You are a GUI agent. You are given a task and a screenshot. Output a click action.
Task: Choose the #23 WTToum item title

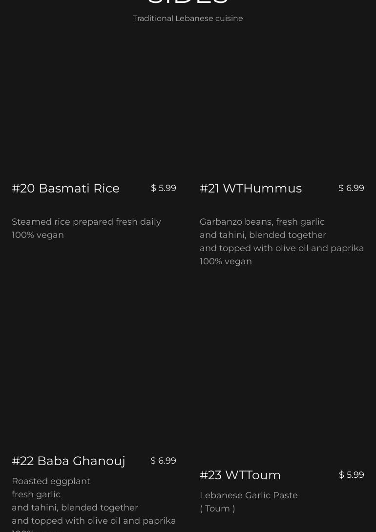[x=240, y=475]
